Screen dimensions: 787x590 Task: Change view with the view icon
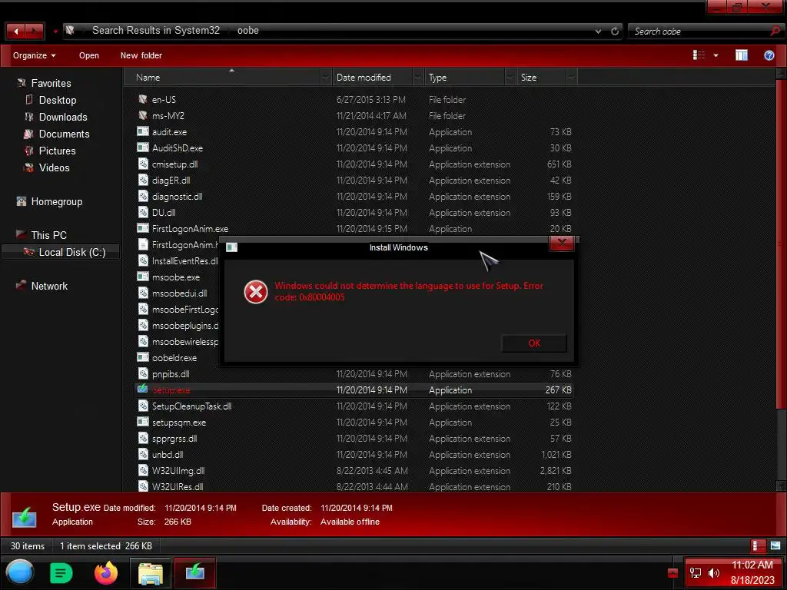699,55
